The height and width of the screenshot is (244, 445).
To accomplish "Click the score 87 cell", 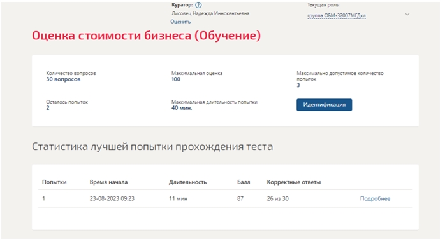I will point(240,198).
